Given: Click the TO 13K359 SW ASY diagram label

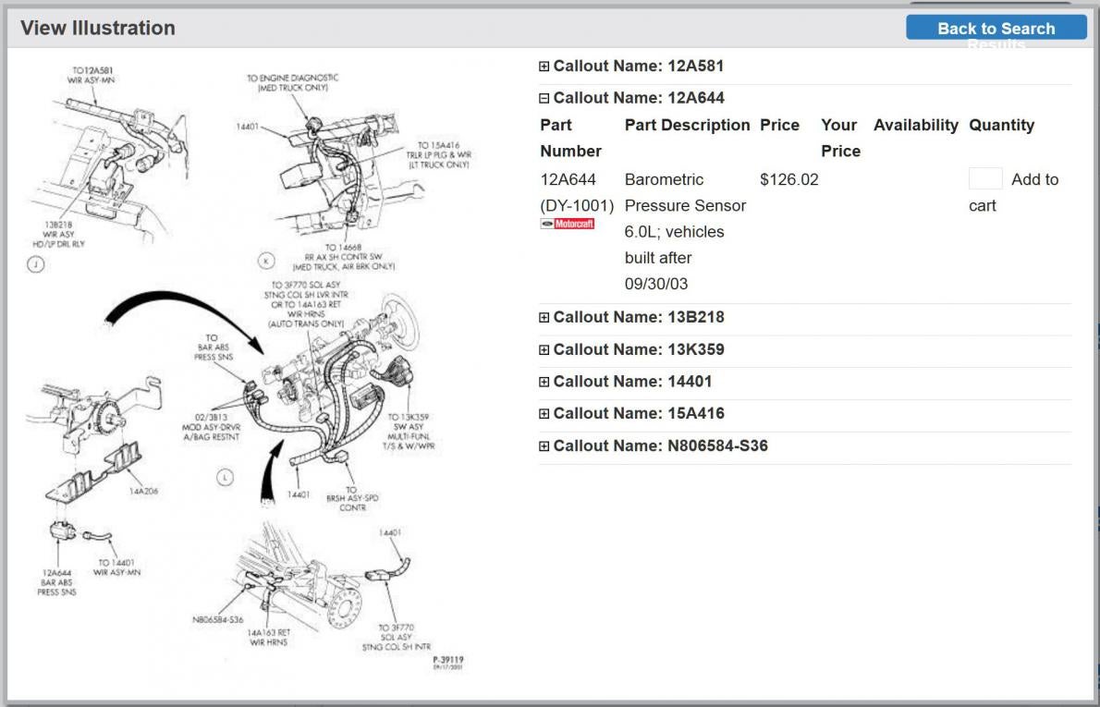Looking at the screenshot, I should (409, 432).
